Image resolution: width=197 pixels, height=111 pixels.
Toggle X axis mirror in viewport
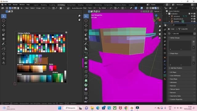pyautogui.click(x=144, y=11)
